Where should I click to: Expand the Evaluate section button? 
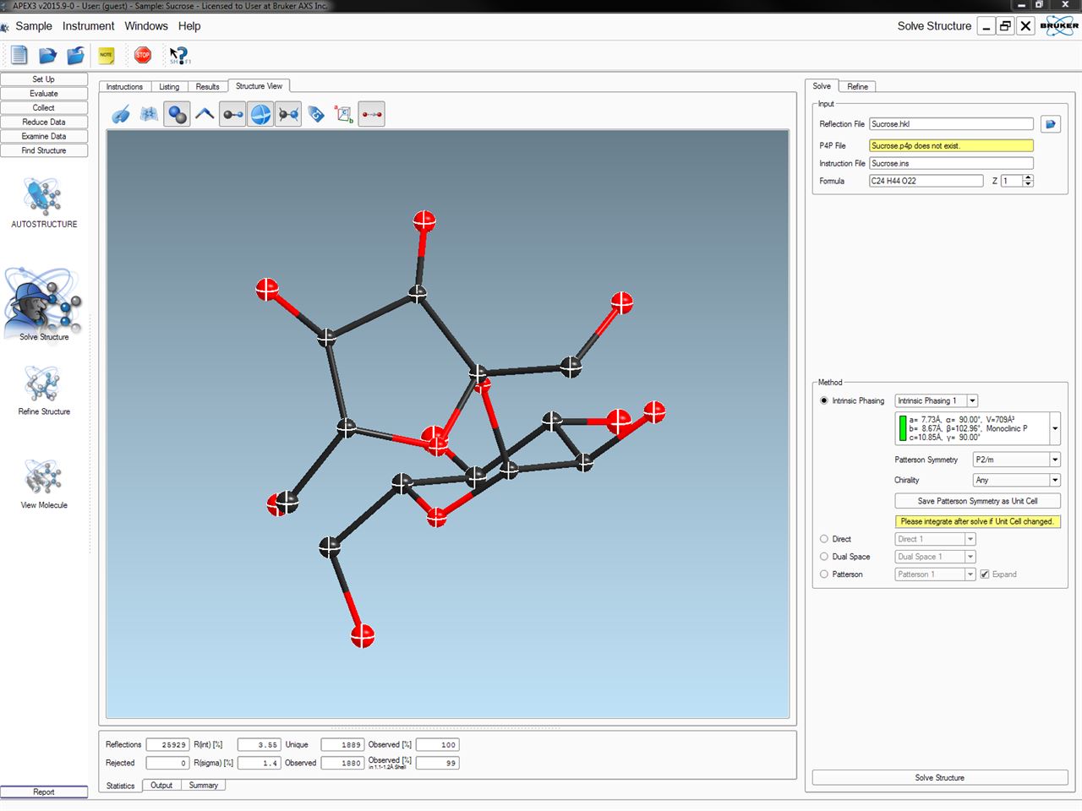click(x=44, y=94)
